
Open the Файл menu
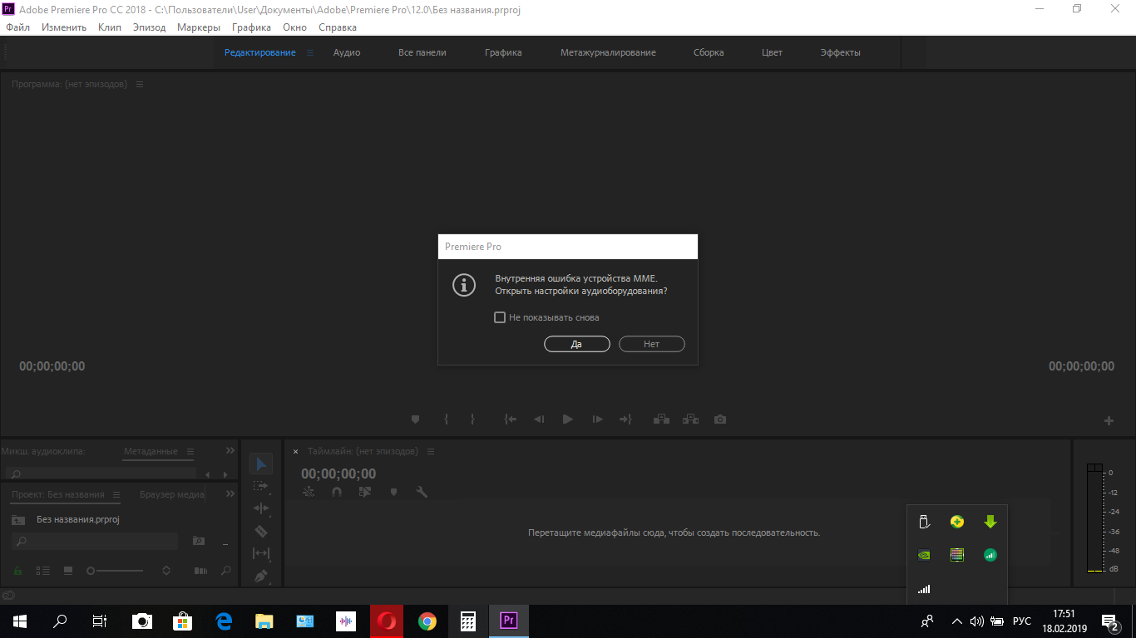pyautogui.click(x=17, y=27)
